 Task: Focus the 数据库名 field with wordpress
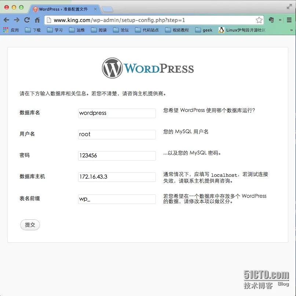[x=117, y=113]
